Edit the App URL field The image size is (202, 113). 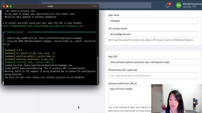pyautogui.click(x=153, y=62)
